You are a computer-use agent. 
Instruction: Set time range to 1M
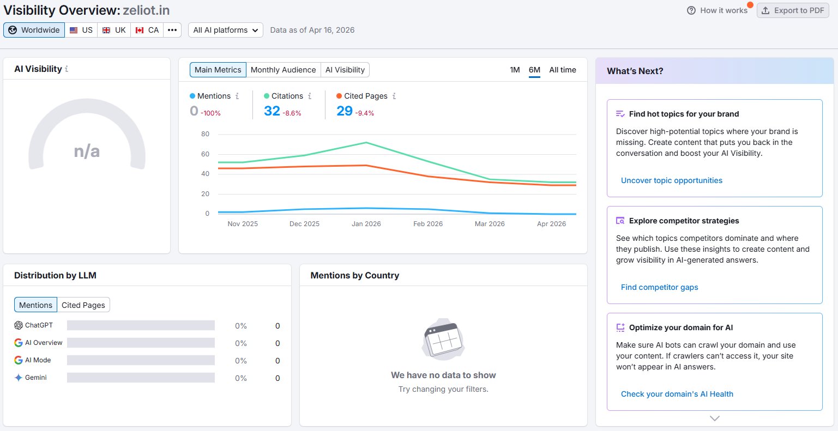(x=515, y=70)
